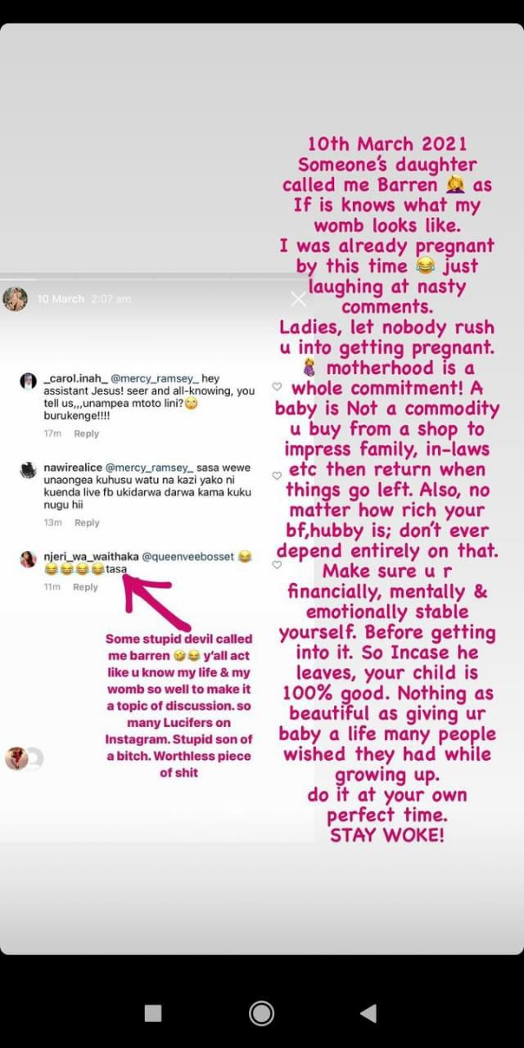Tap njeri_wa_waithaka's profile picture
This screenshot has height=1048, width=524.
[x=28, y=559]
